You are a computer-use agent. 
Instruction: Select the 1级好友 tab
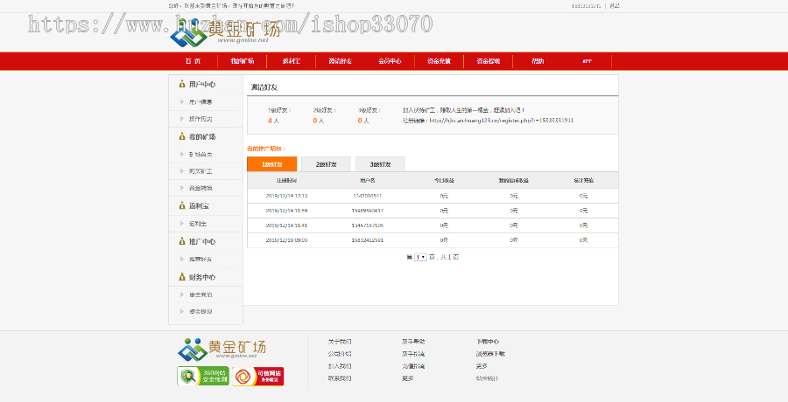(272, 164)
